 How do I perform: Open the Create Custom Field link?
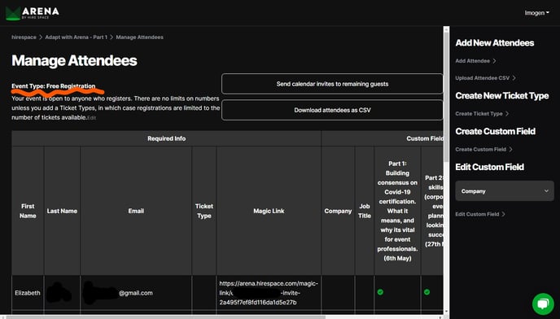coord(483,149)
